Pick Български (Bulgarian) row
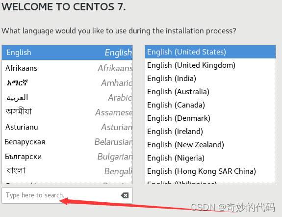Image resolution: width=282 pixels, height=217 pixels. click(x=67, y=157)
